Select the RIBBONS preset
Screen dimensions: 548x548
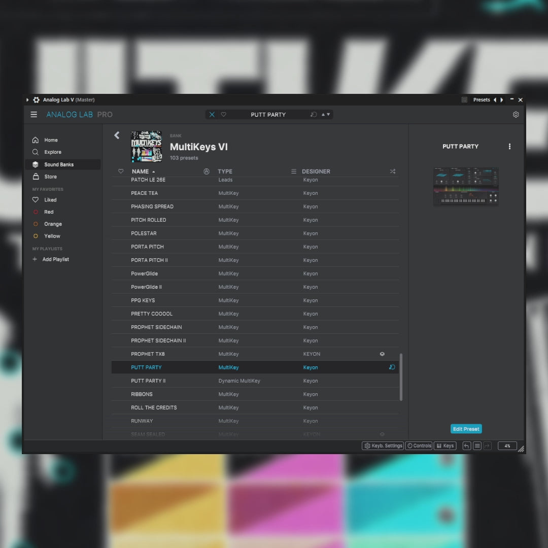point(255,394)
